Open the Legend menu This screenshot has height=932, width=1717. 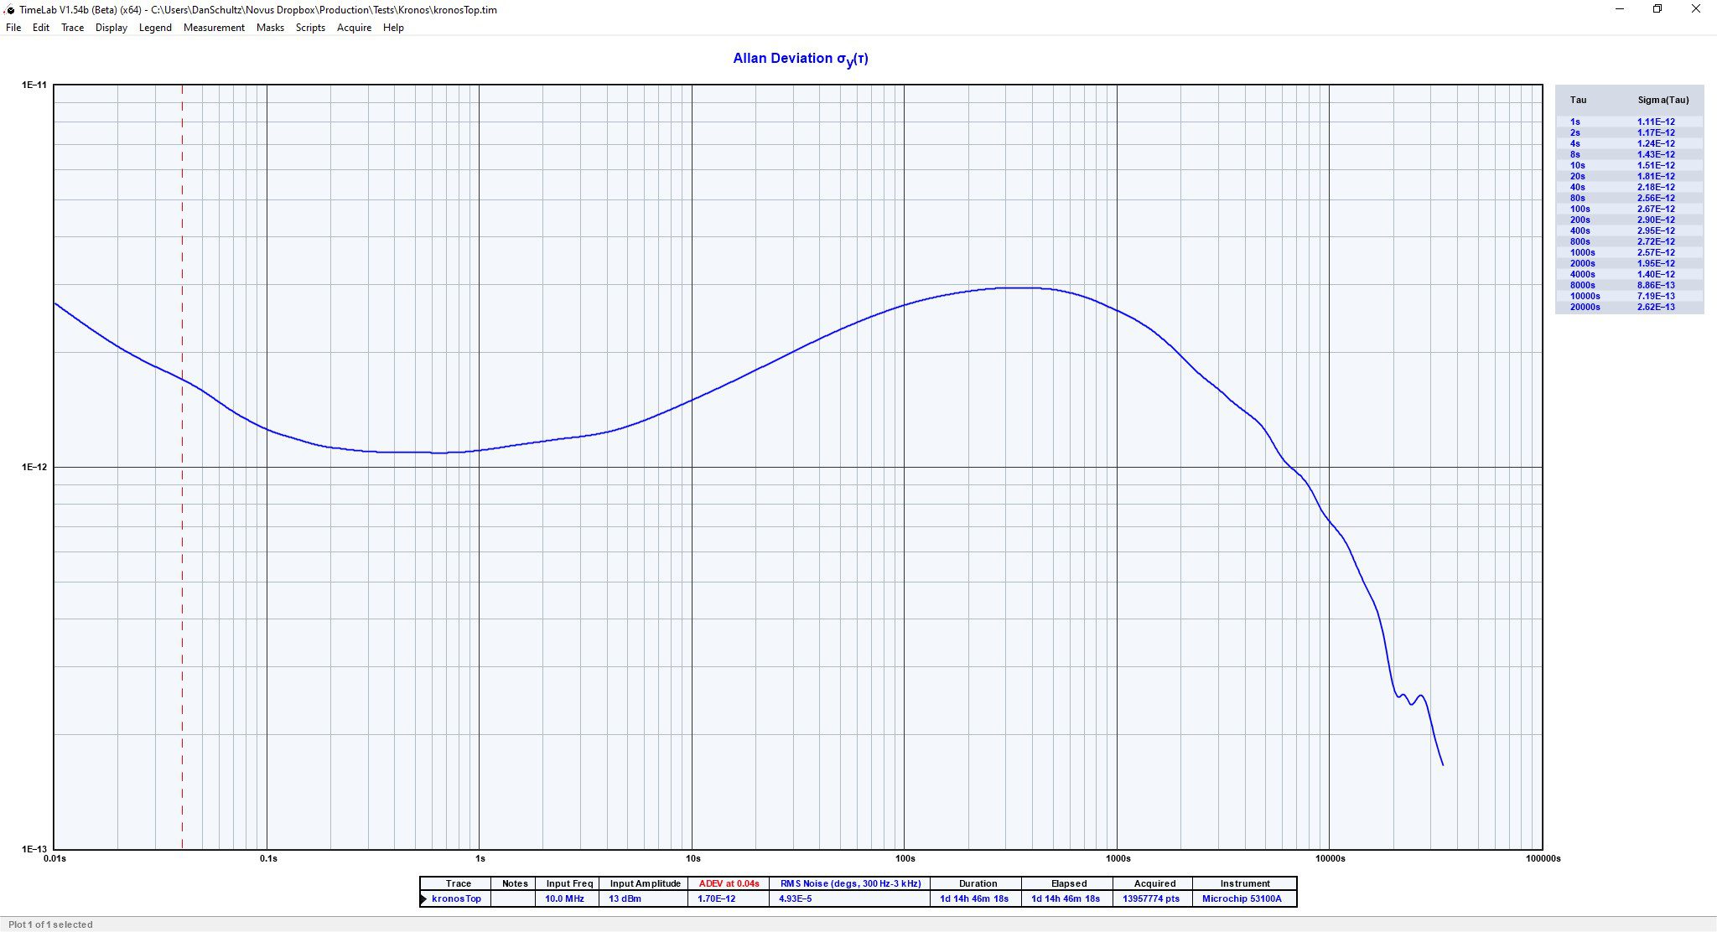(155, 28)
